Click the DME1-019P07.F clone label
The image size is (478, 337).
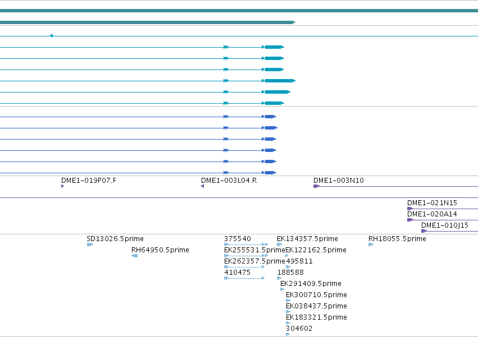pyautogui.click(x=88, y=181)
